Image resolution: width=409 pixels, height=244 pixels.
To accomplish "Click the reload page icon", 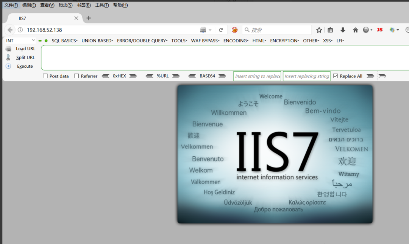I will point(221,30).
